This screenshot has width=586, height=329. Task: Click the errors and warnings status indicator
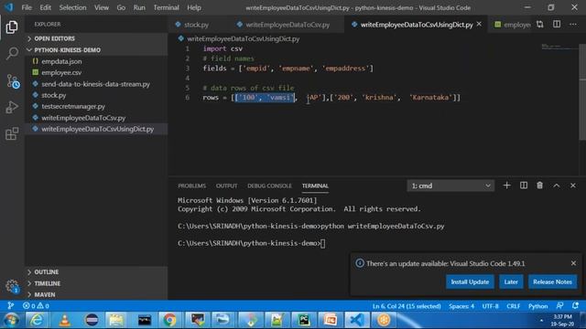[36, 306]
